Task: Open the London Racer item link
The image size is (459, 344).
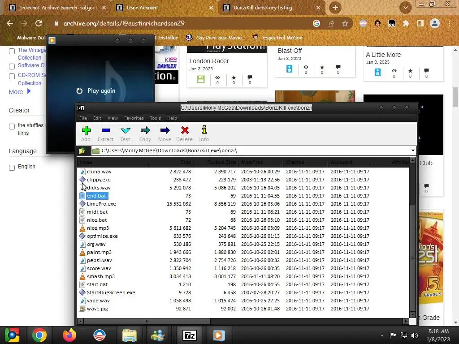Action: (x=209, y=61)
